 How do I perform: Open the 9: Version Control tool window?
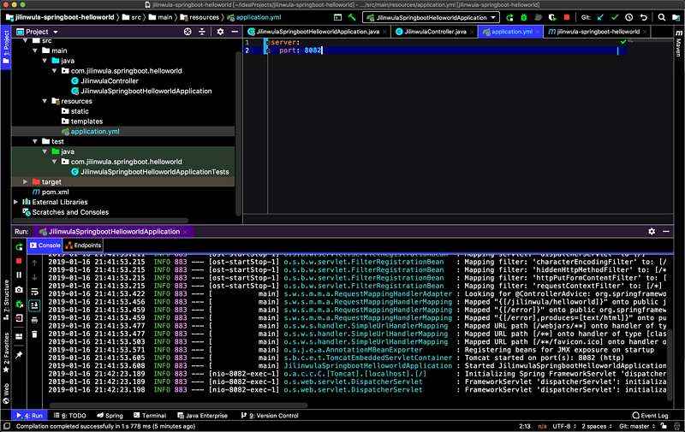click(x=270, y=416)
